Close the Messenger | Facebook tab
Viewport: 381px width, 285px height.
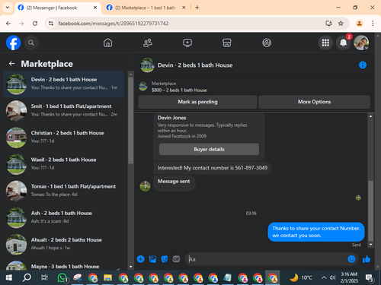95,8
